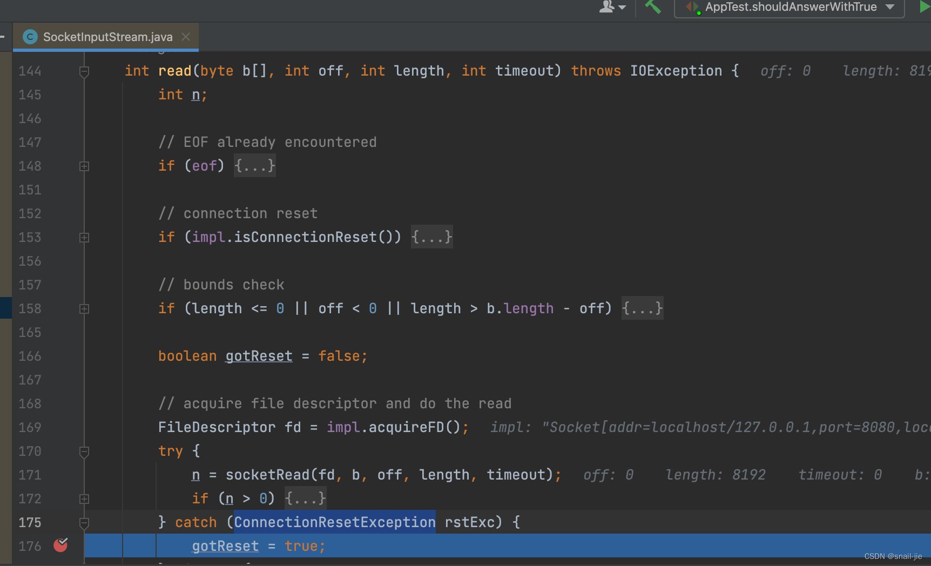Click line number 158 in the gutter

tap(30, 308)
